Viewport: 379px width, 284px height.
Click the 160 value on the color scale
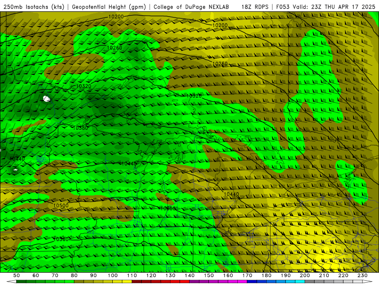228,275
